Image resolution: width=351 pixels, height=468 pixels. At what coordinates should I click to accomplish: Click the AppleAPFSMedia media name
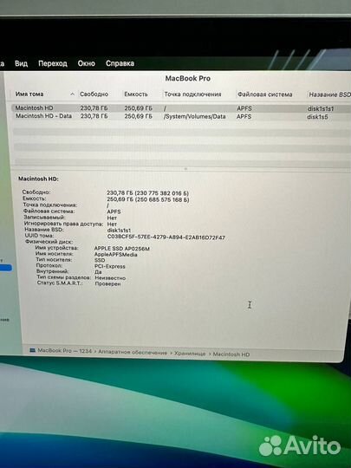116,254
